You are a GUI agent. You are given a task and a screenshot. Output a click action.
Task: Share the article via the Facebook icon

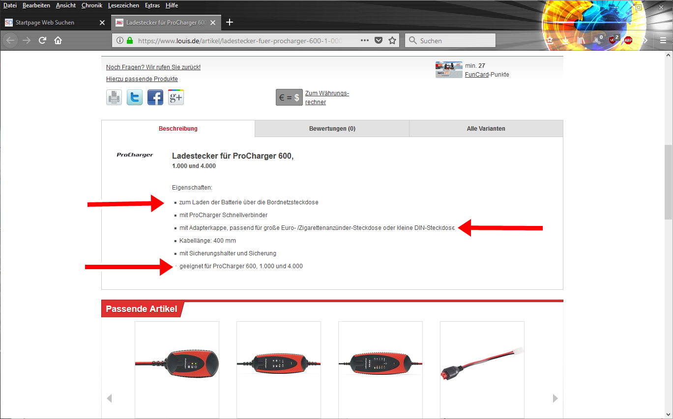[x=155, y=97]
